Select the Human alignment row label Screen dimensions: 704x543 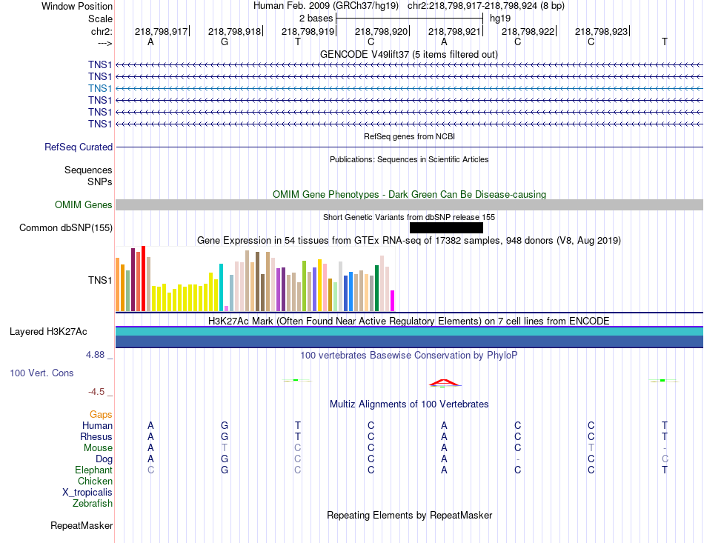[97, 425]
